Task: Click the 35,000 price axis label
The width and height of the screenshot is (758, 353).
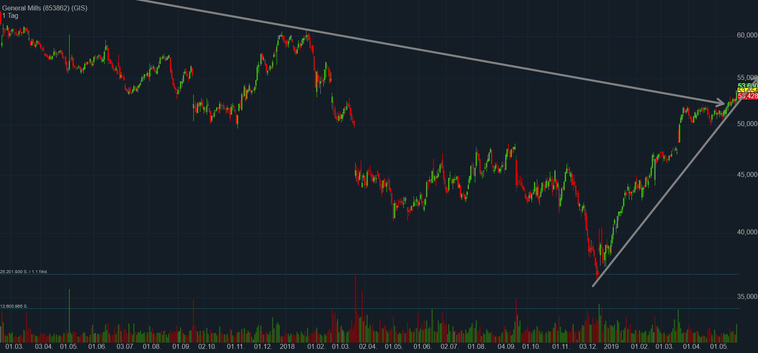Action: pos(747,297)
